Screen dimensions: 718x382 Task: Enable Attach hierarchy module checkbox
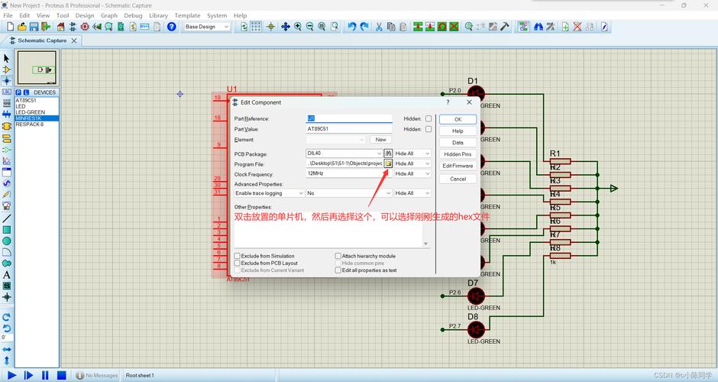pos(338,256)
